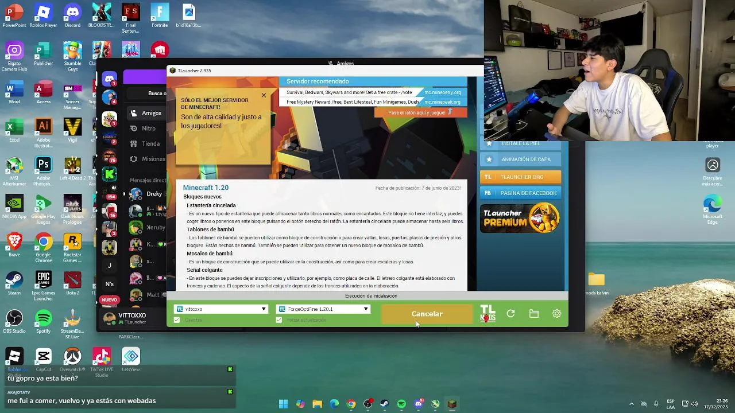735x413 pixels.
Task: Click the Windows Start button
Action: (284, 404)
